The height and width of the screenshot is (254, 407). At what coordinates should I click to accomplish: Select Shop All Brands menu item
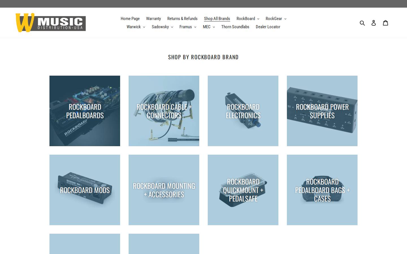[x=217, y=19]
